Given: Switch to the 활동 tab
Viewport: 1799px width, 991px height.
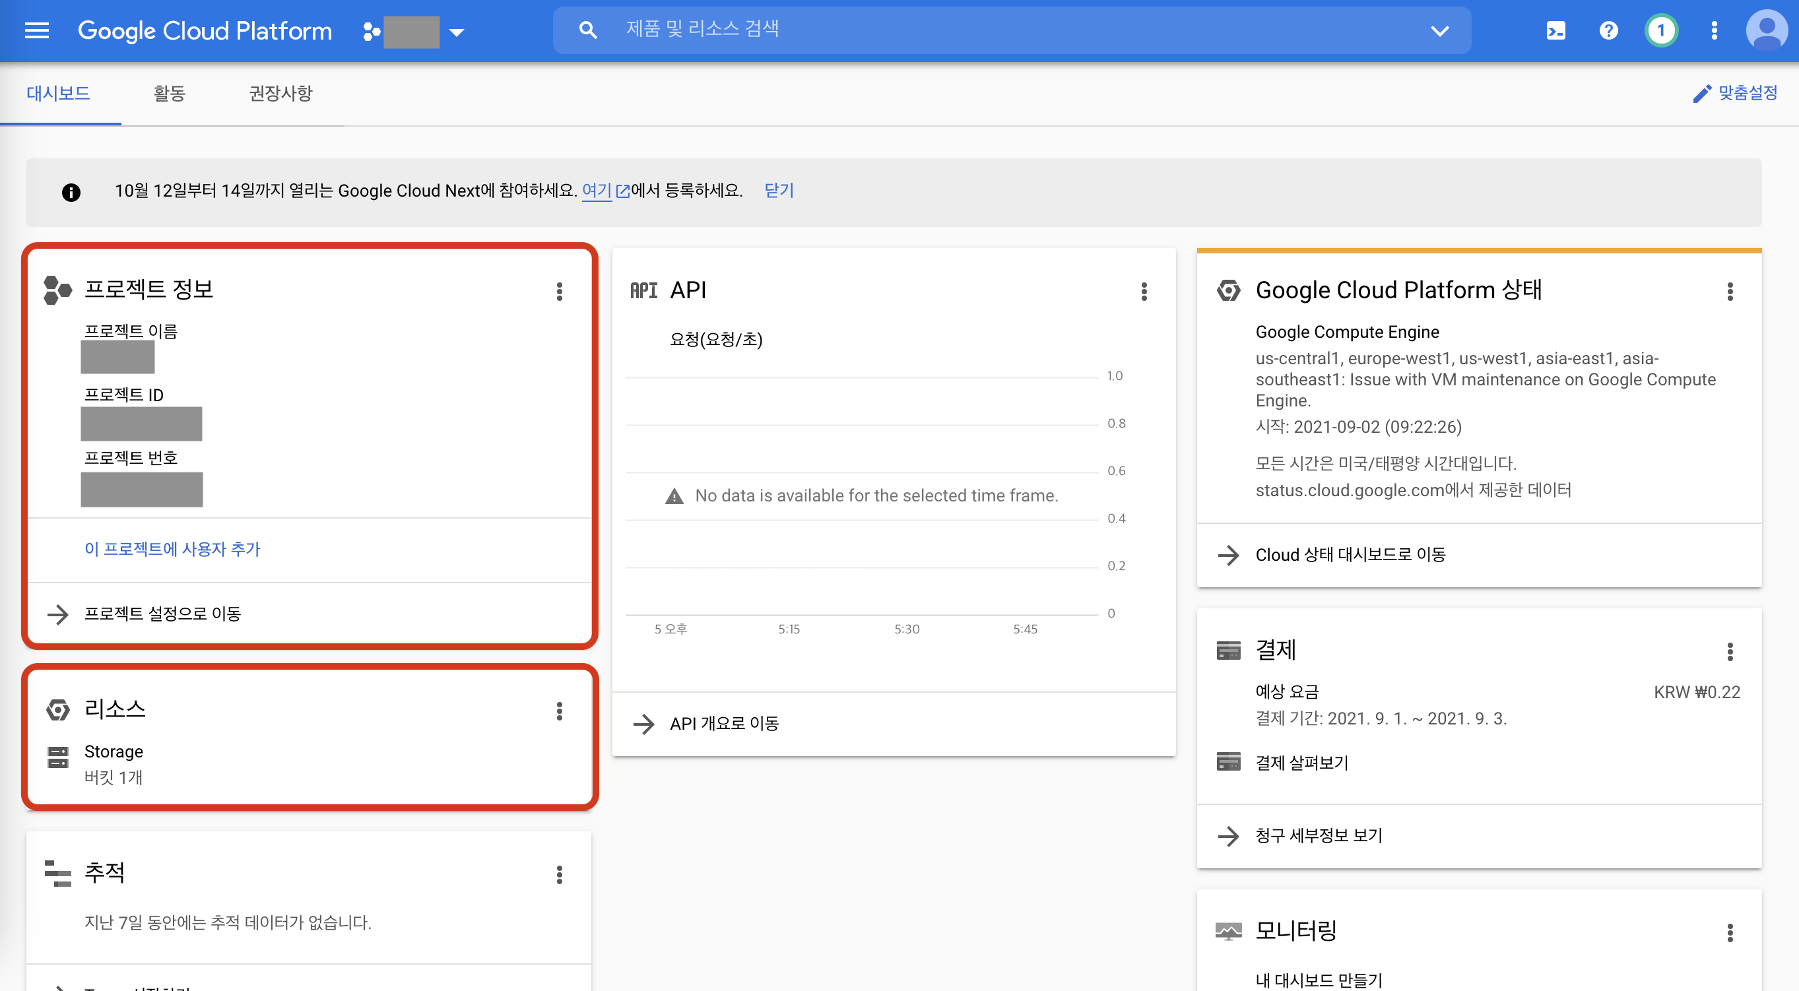Looking at the screenshot, I should coord(169,93).
